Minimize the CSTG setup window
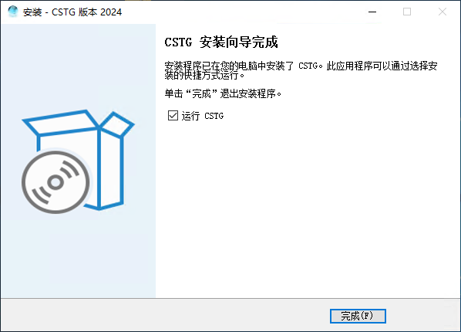Image resolution: width=461 pixels, height=332 pixels. tap(372, 12)
